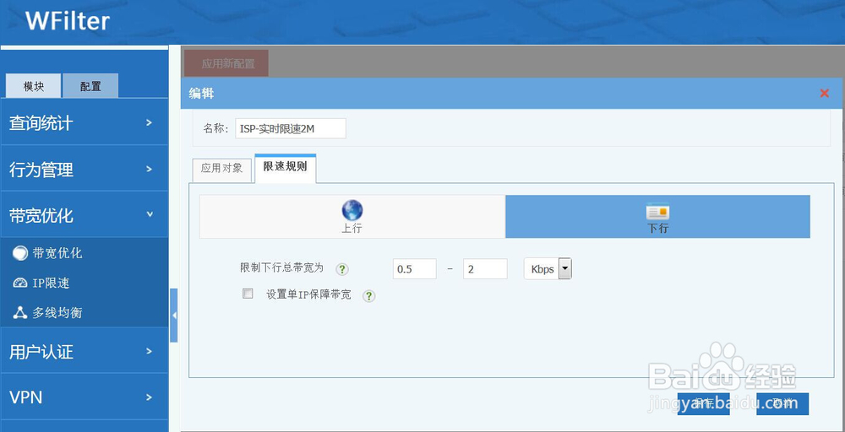
Task: Collapse the 带宽优化 menu section
Action: pyautogui.click(x=84, y=215)
